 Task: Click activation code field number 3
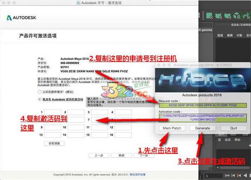pyautogui.click(x=100, y=112)
